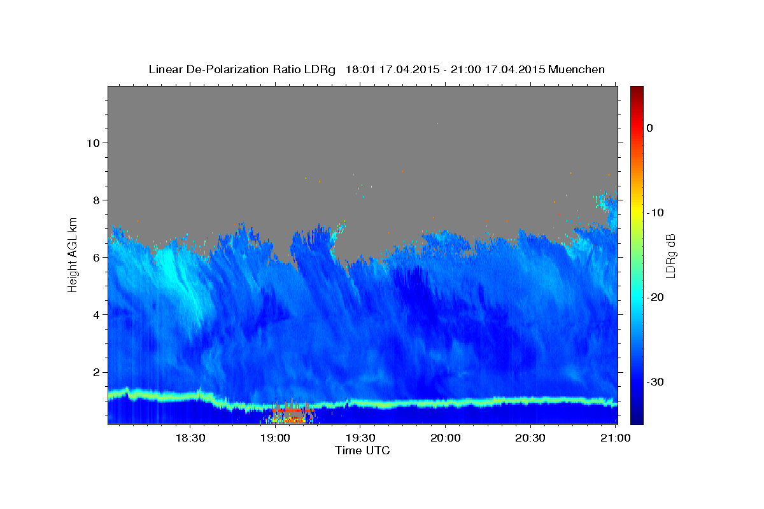Viewport: 764px width, 509px height.
Task: Click the '20:30' time tick label
Action: click(530, 438)
